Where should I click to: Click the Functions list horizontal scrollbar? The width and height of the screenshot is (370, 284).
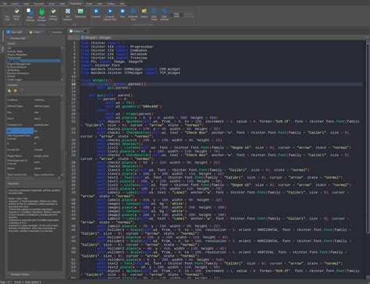(34, 178)
